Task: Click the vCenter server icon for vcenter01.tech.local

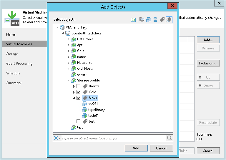Action: [x=68, y=33]
